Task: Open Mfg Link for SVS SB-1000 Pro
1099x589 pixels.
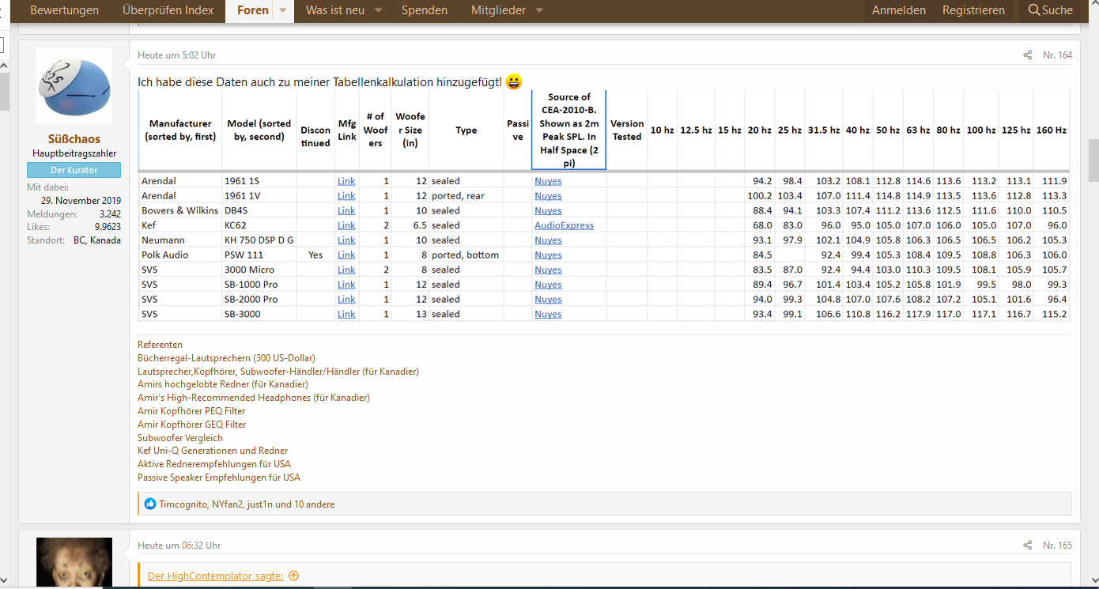Action: pyautogui.click(x=346, y=285)
